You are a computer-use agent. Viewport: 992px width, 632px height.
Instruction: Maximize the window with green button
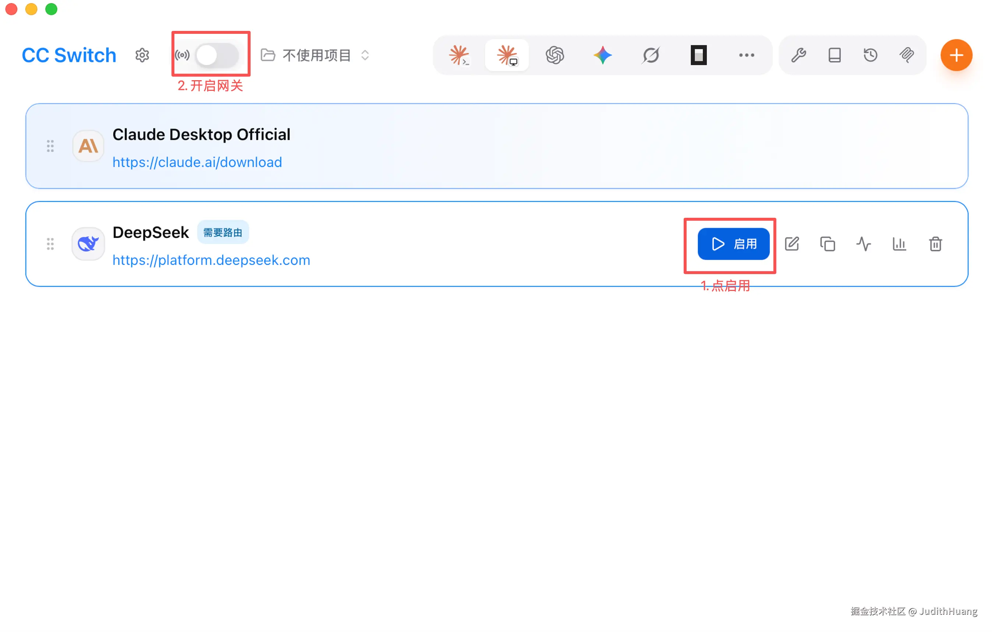tap(51, 9)
